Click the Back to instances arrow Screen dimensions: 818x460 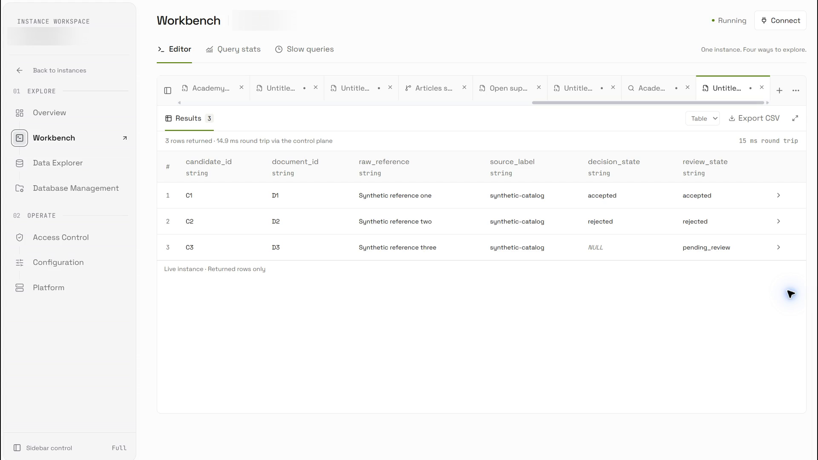20,70
